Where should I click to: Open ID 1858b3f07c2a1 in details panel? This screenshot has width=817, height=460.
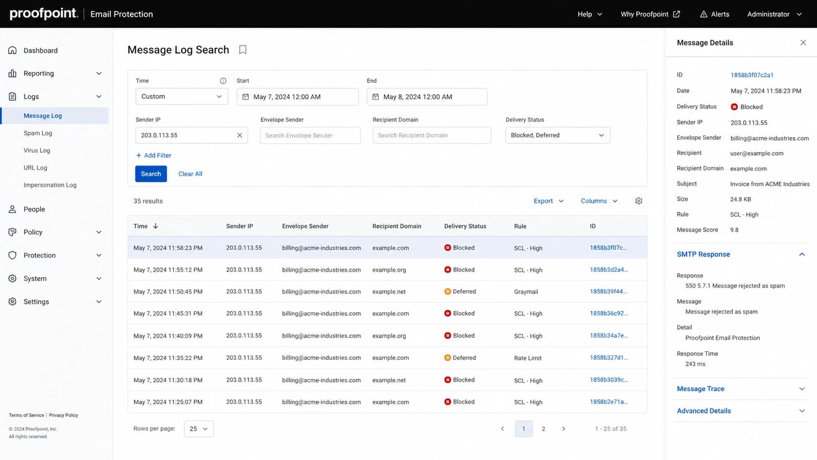pos(752,75)
